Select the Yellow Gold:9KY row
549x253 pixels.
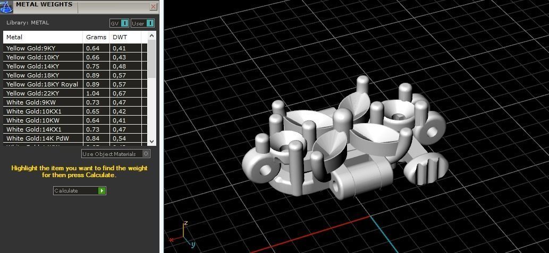click(75, 48)
